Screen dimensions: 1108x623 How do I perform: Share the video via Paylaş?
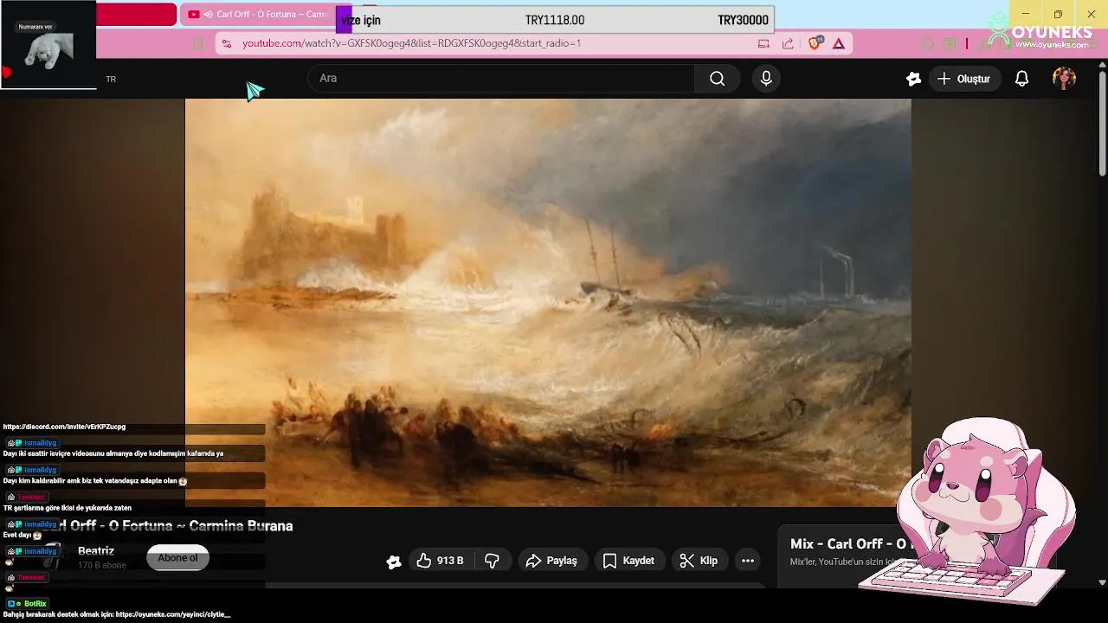[552, 561]
